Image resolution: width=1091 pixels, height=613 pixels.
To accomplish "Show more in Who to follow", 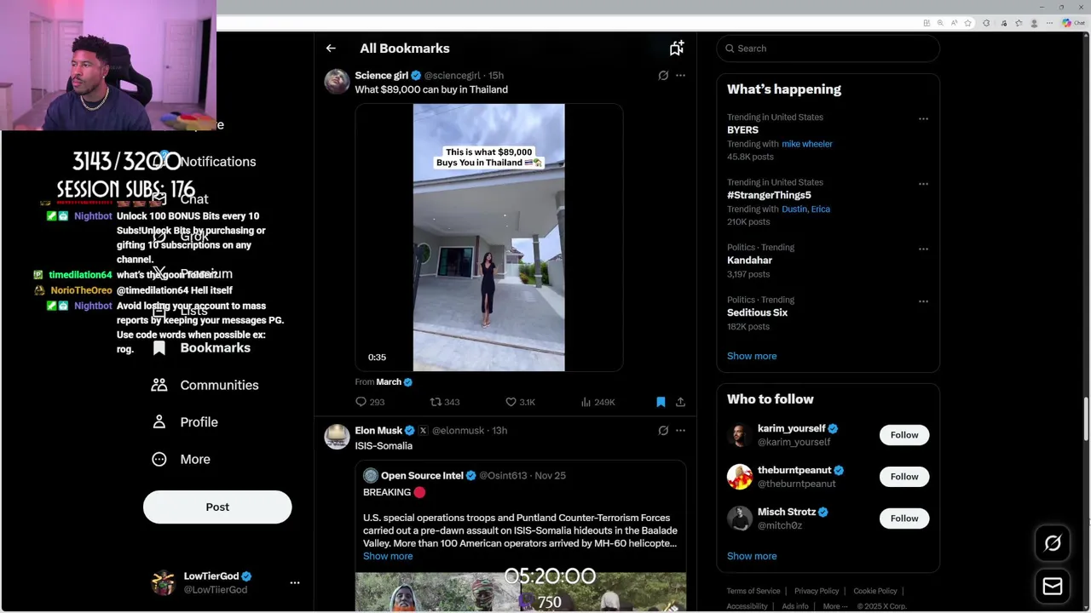I will (752, 556).
